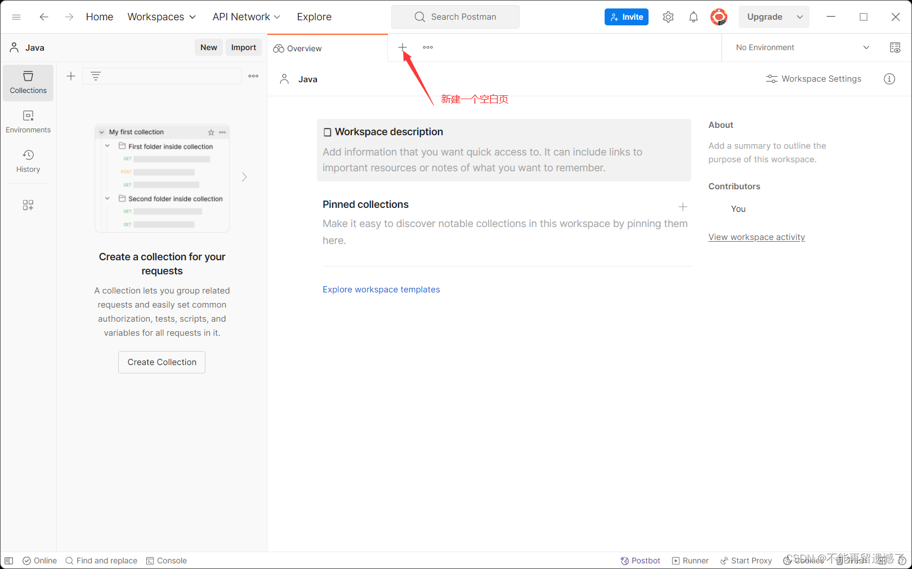Open a new blank tab with plus

click(403, 47)
